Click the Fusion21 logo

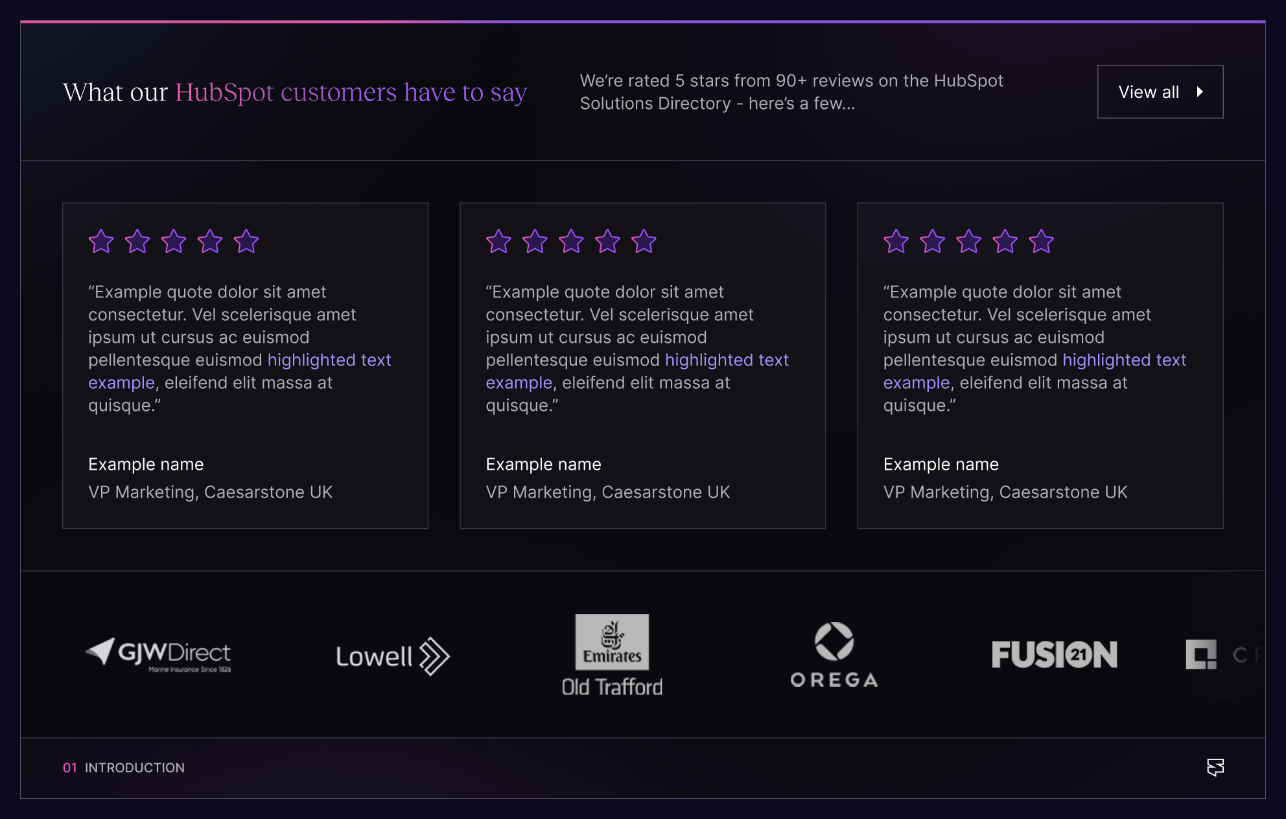(x=1055, y=654)
